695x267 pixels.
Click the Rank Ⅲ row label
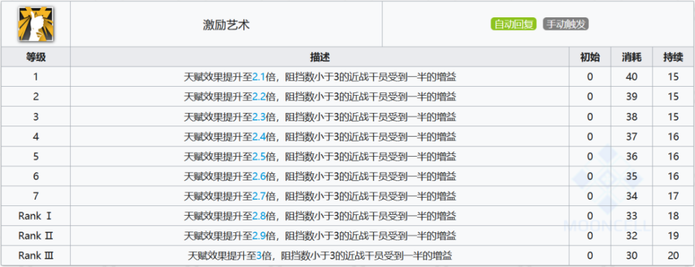click(35, 255)
